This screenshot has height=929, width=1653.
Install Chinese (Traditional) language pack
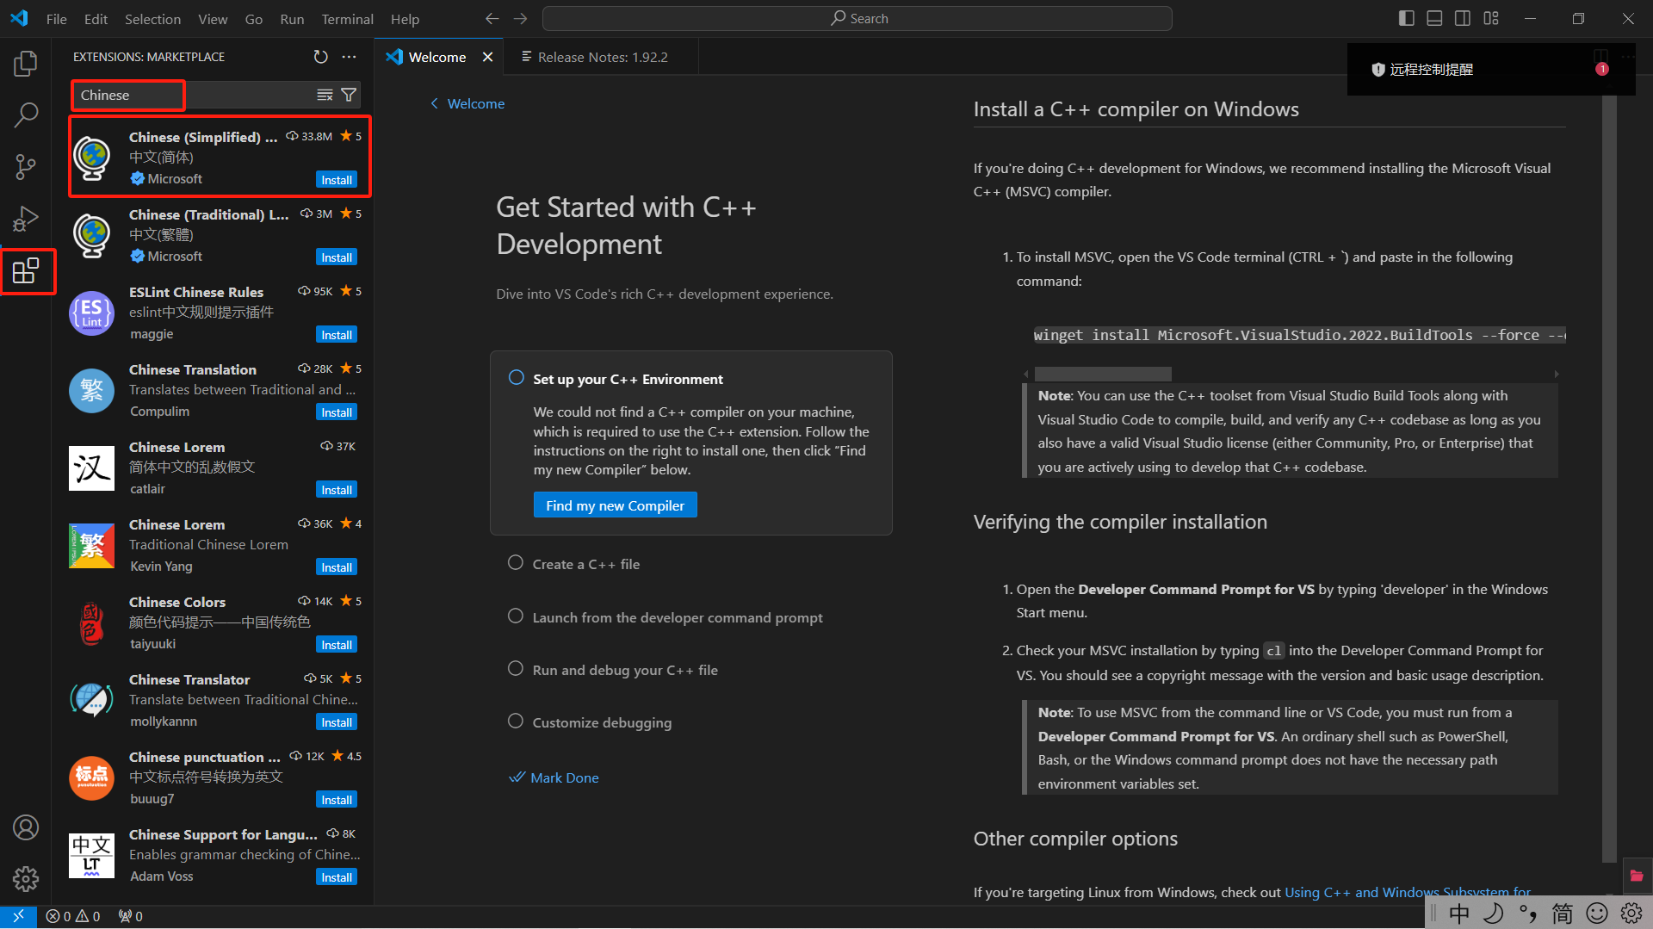337,257
